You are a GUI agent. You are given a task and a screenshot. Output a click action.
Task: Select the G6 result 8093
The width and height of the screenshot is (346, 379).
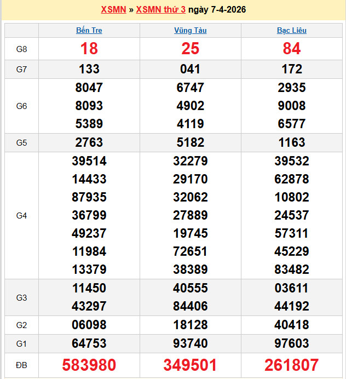[x=89, y=106]
